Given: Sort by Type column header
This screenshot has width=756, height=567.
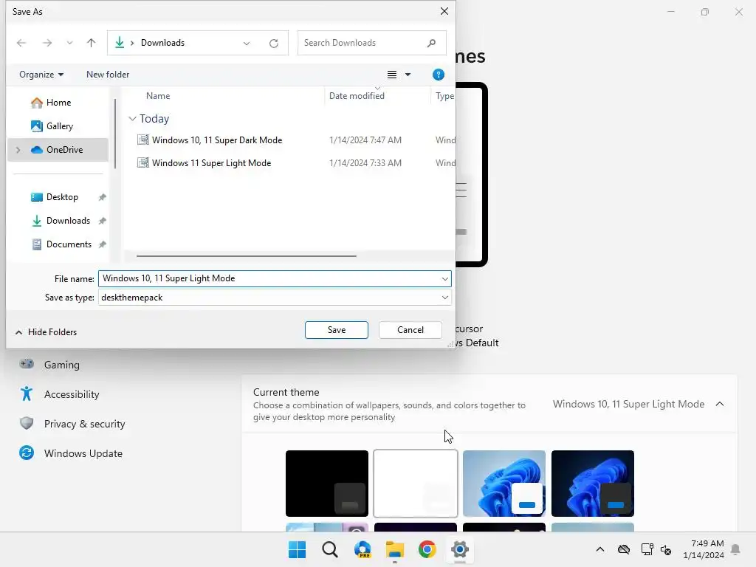Looking at the screenshot, I should click(444, 95).
